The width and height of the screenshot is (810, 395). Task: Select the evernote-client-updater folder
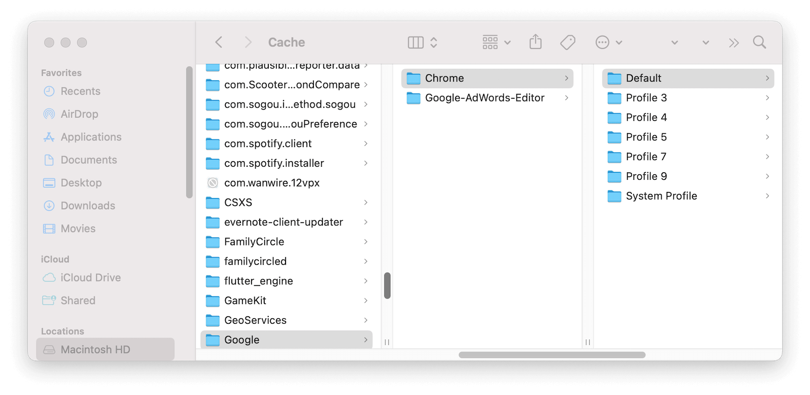287,222
